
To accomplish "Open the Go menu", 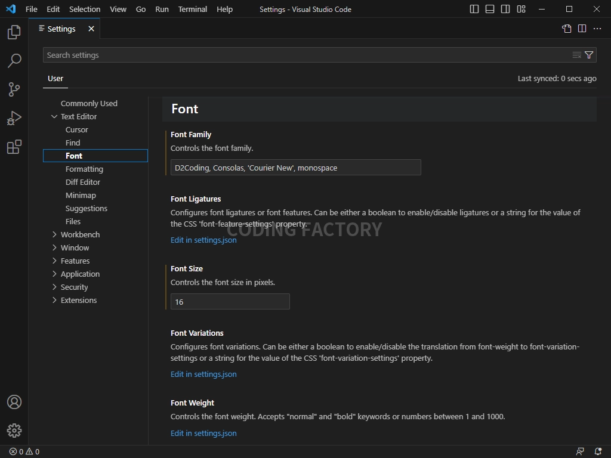I will tap(141, 9).
